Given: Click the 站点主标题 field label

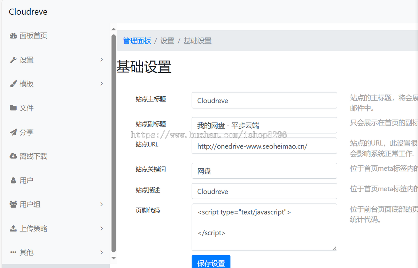Looking at the screenshot, I should [151, 99].
